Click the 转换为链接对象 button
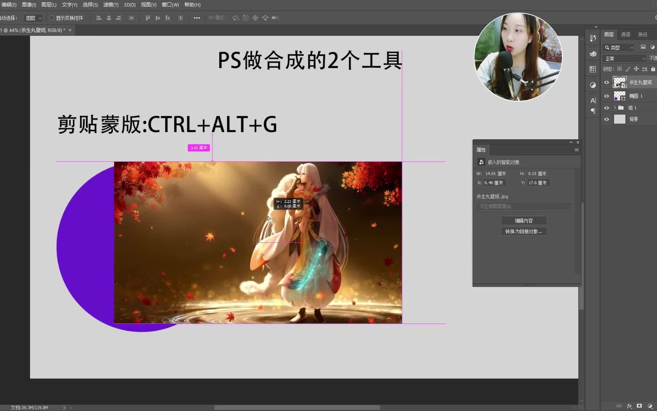 524,231
